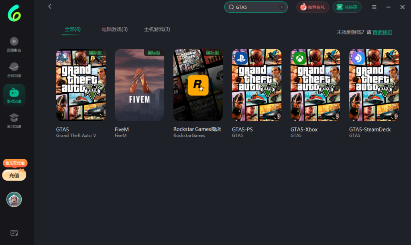Click the 告诉我们 link
This screenshot has height=245, width=411.
381,32
